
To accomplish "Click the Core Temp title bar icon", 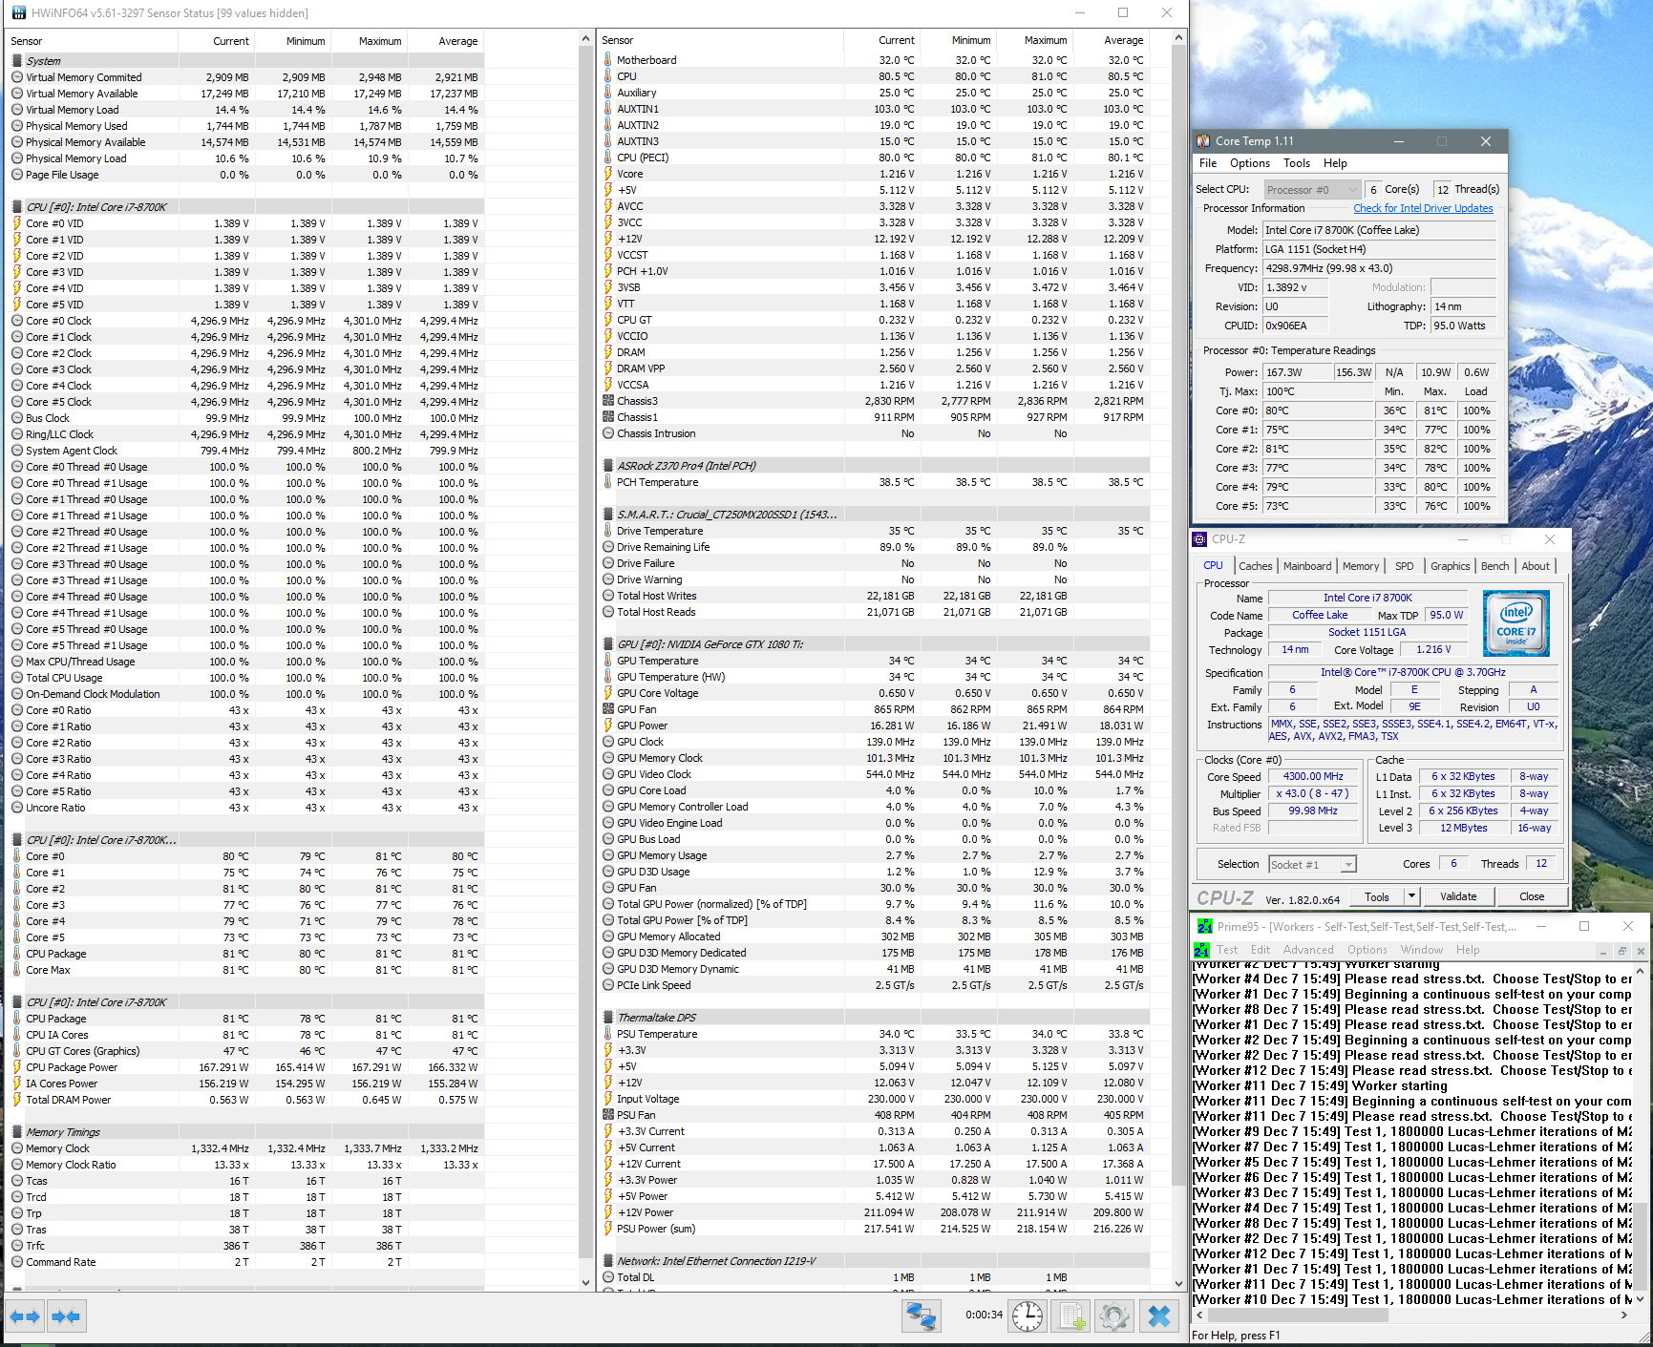I will coord(1203,141).
